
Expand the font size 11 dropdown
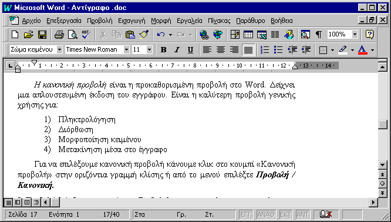click(149, 50)
